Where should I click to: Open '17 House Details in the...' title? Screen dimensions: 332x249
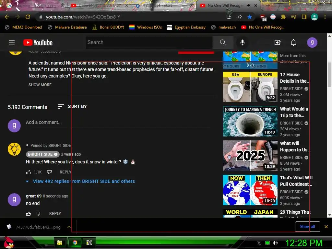(294, 78)
